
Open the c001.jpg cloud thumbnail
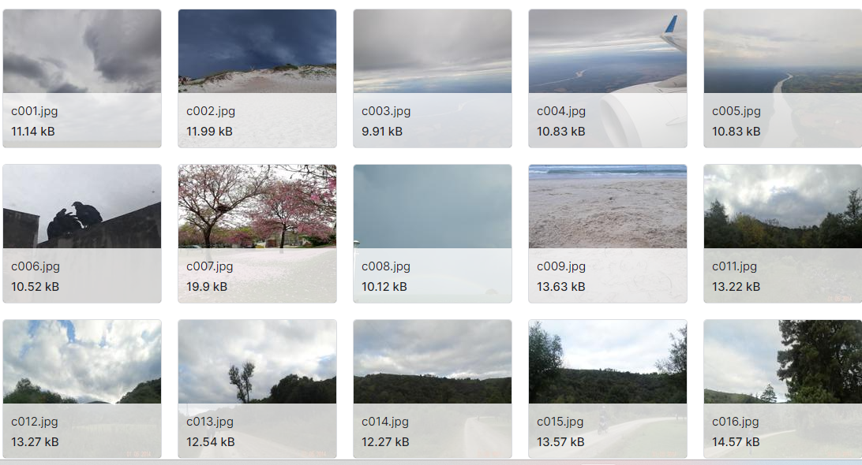pyautogui.click(x=82, y=51)
